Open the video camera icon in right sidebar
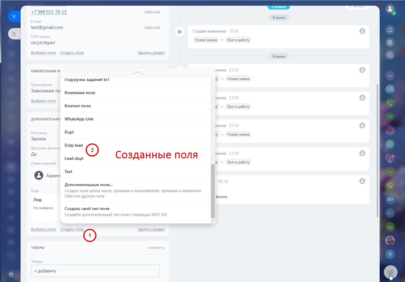 point(390,199)
